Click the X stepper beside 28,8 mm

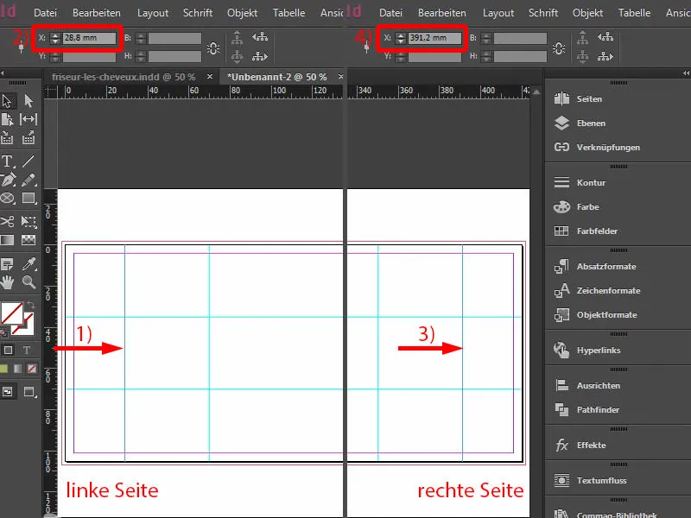(55, 38)
